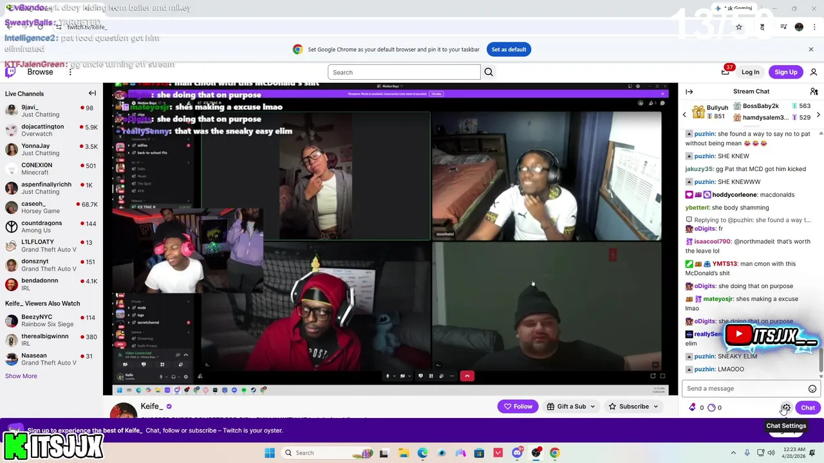The width and height of the screenshot is (824, 463).
Task: Open File Explorer from taskbar
Action: 403,453
